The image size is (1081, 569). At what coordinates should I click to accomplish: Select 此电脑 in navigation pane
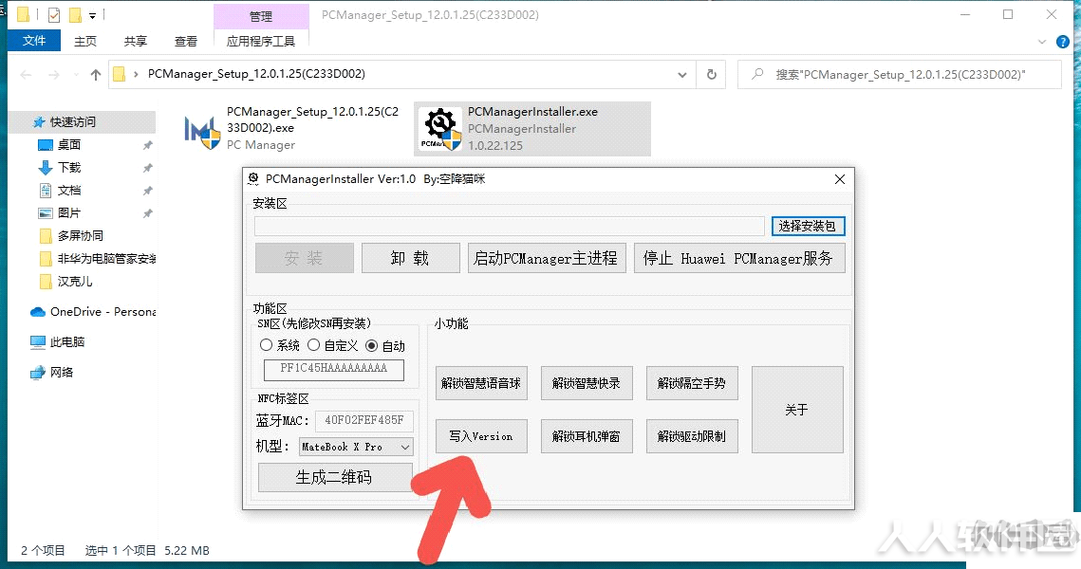pyautogui.click(x=66, y=341)
